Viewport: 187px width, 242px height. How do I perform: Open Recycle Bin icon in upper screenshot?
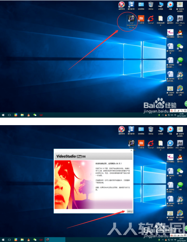(151, 6)
